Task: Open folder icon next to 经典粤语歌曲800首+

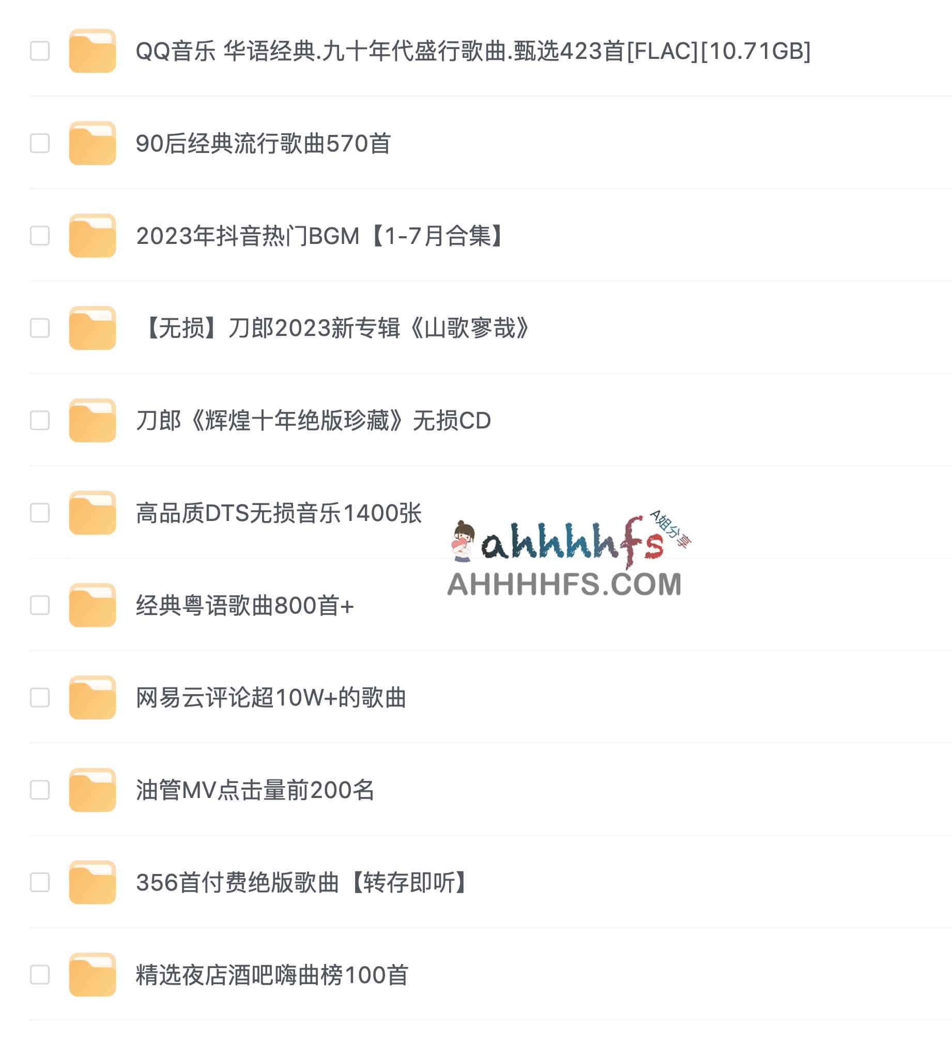Action: [92, 605]
